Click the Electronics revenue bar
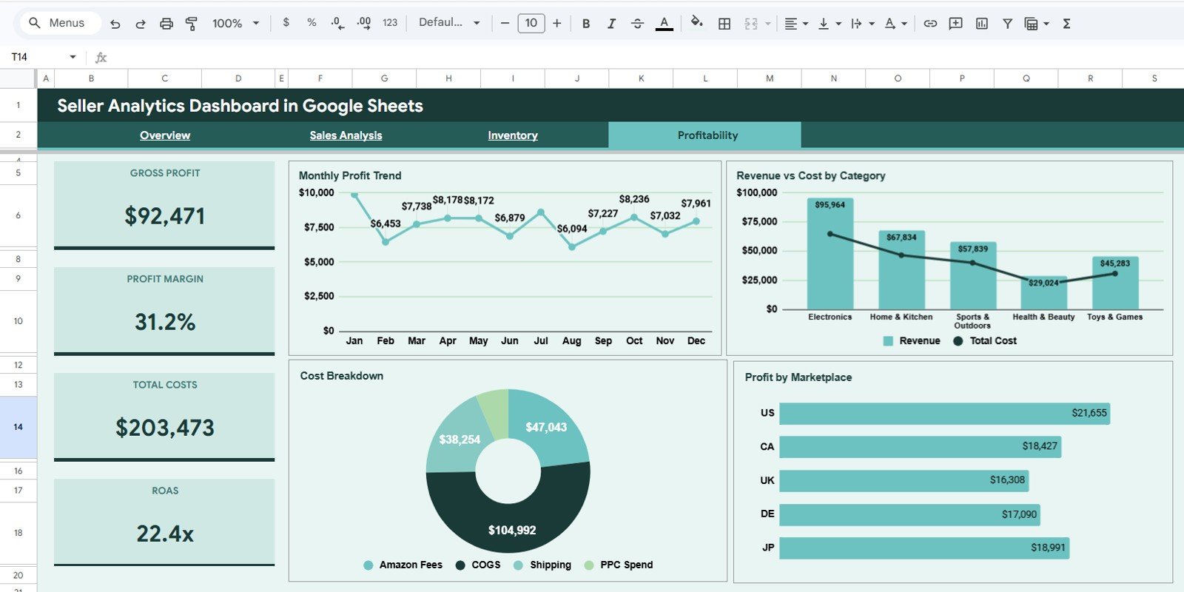The image size is (1184, 592). tap(830, 253)
